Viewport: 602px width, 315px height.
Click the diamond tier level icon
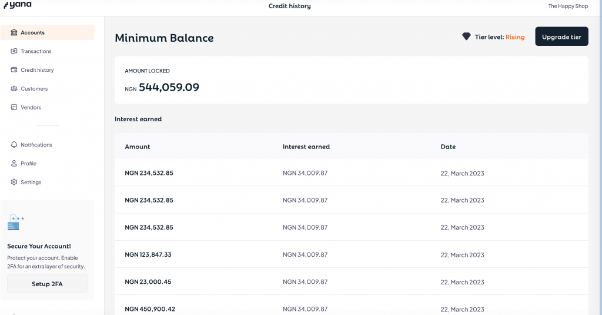pos(466,37)
